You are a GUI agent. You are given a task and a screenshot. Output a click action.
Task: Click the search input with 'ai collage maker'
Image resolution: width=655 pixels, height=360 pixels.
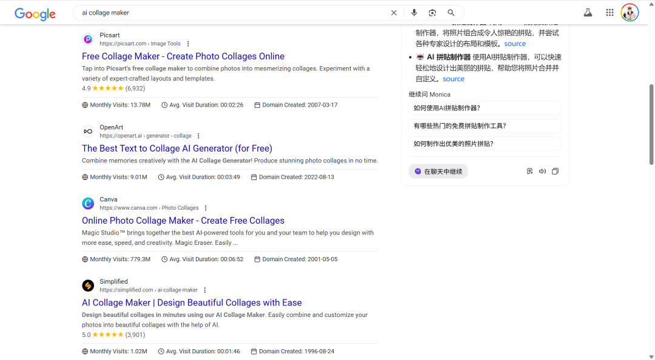coord(234,13)
